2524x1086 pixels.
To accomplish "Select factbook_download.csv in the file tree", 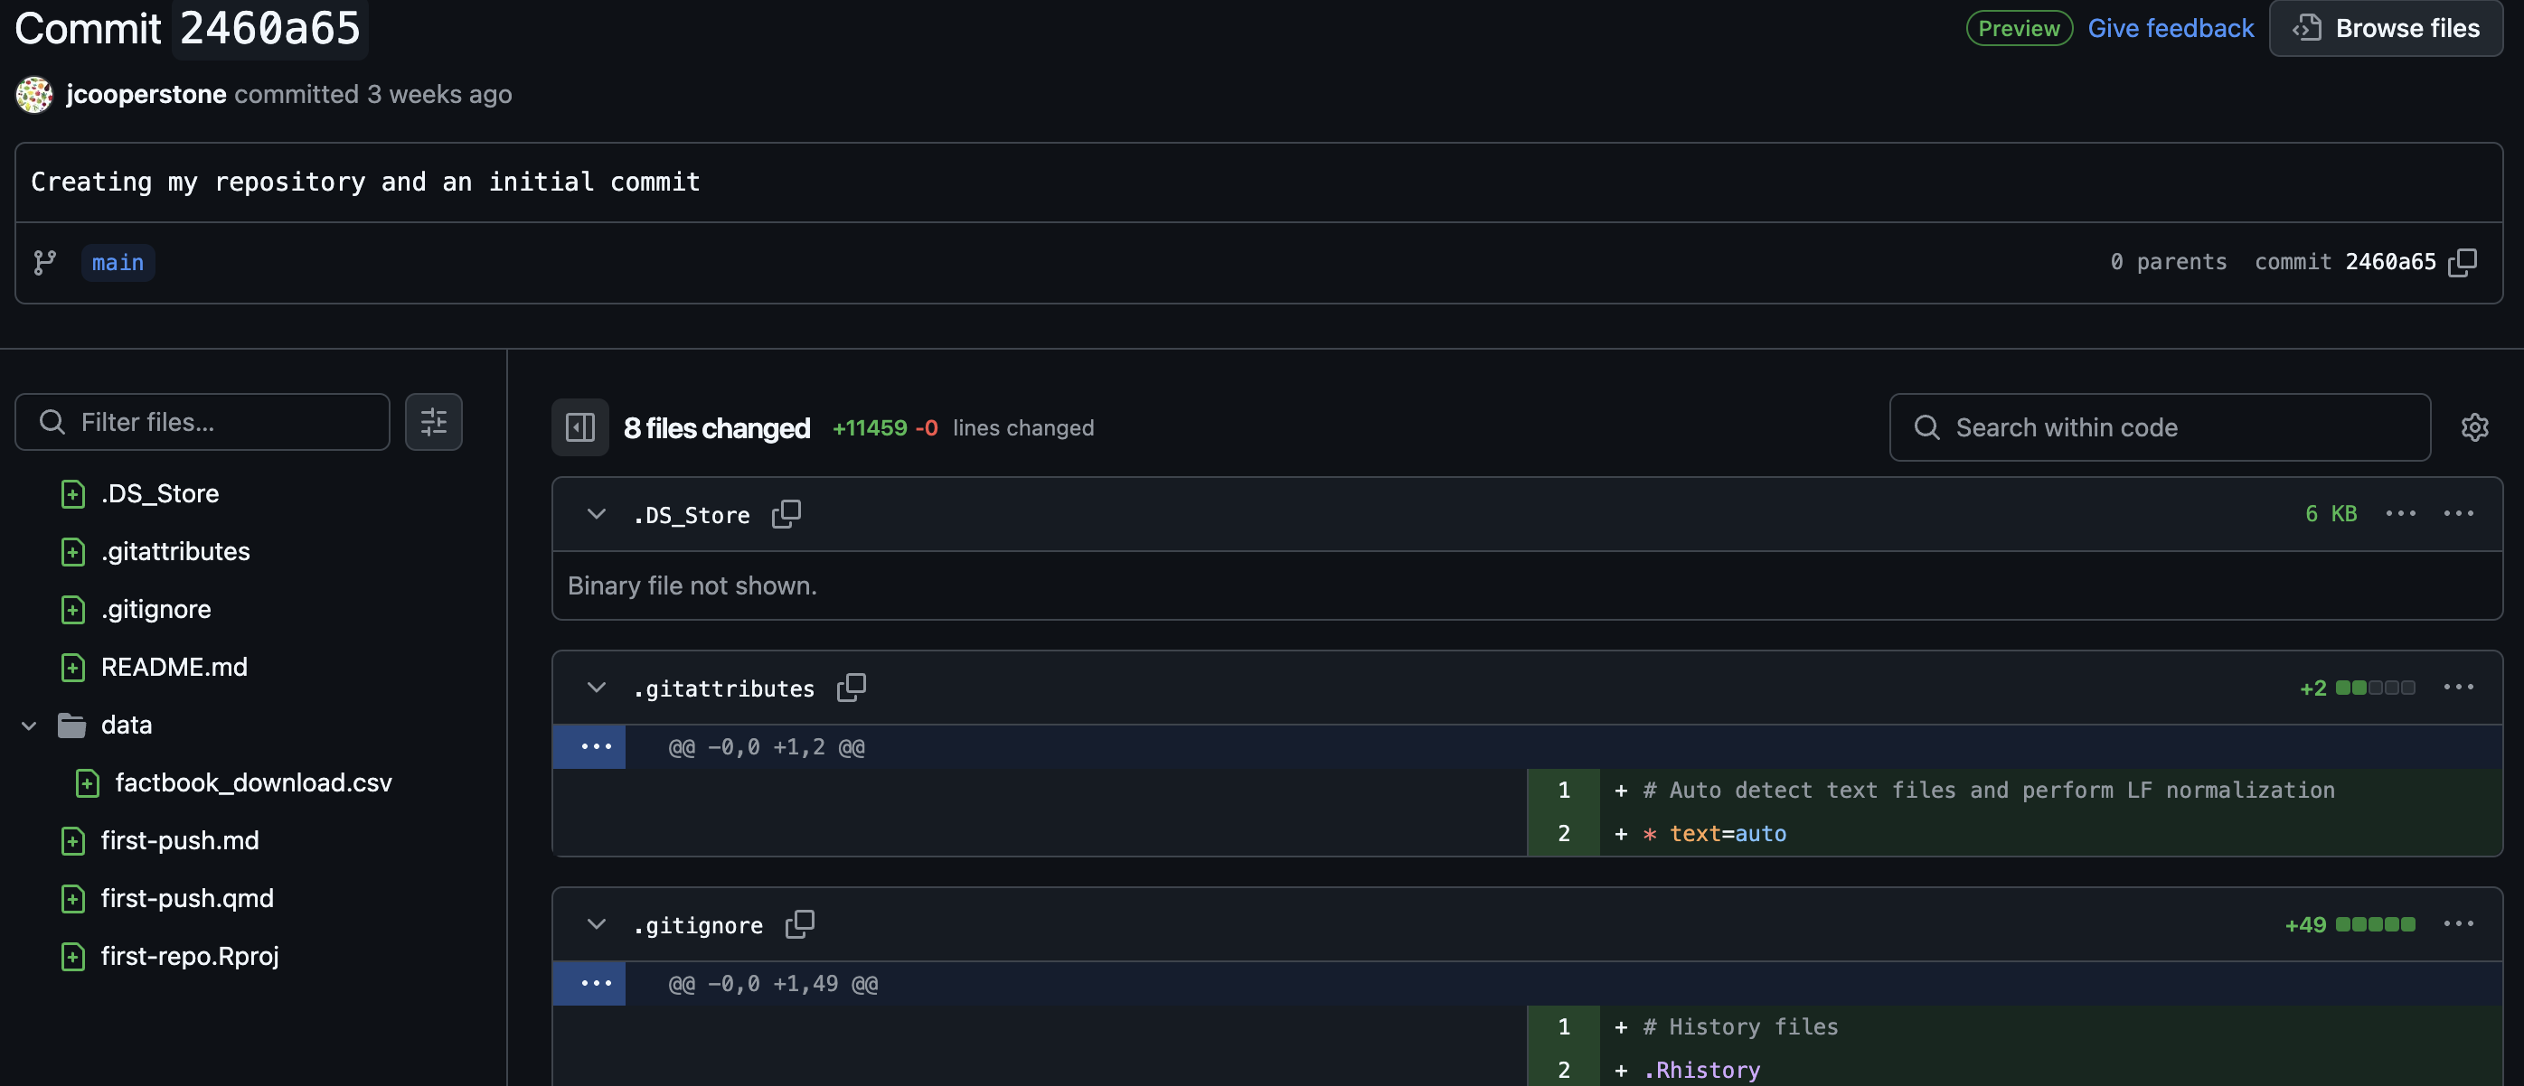I will click(253, 783).
